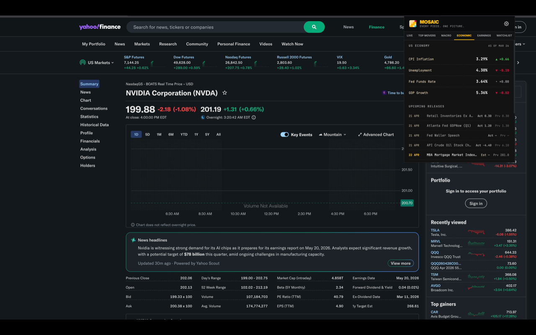
Task: Select the 1M chart range
Action: (x=159, y=134)
